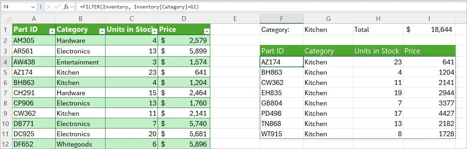467x149 pixels.
Task: Select filtered price cell 2944
Action: [429, 93]
